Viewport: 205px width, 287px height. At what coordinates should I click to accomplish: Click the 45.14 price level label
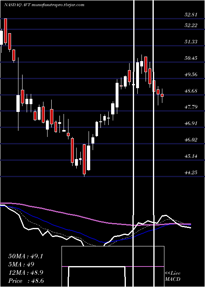click(x=191, y=156)
